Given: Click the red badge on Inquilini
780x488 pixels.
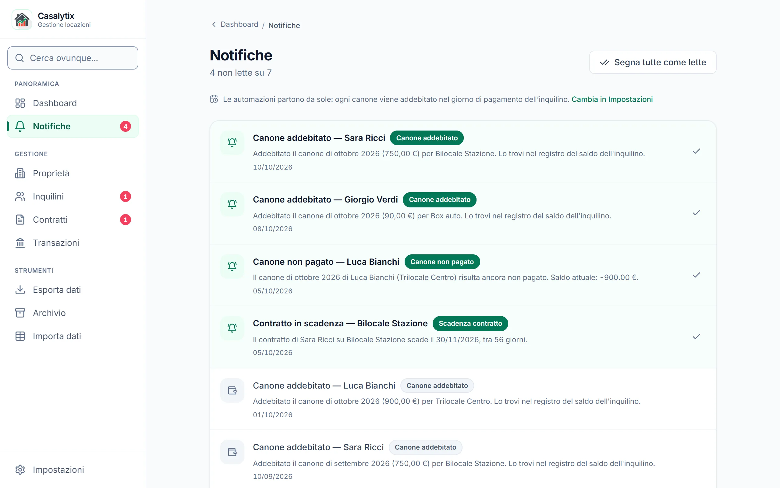Looking at the screenshot, I should coord(126,196).
